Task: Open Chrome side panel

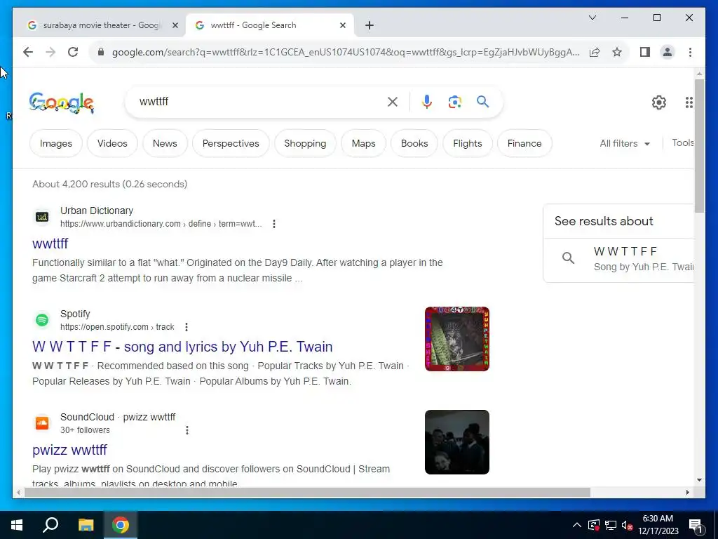Action: pyautogui.click(x=645, y=52)
